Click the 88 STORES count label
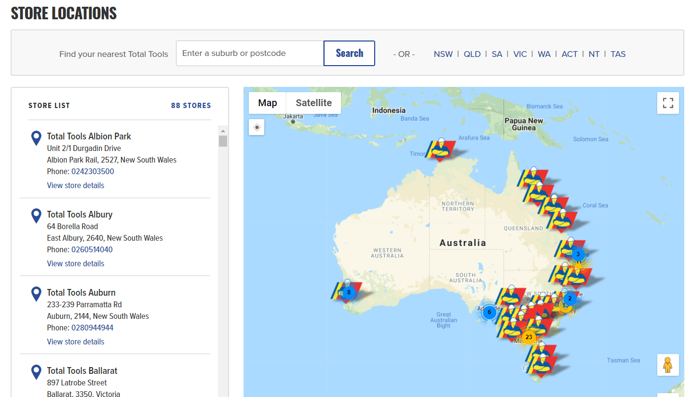 (x=191, y=106)
